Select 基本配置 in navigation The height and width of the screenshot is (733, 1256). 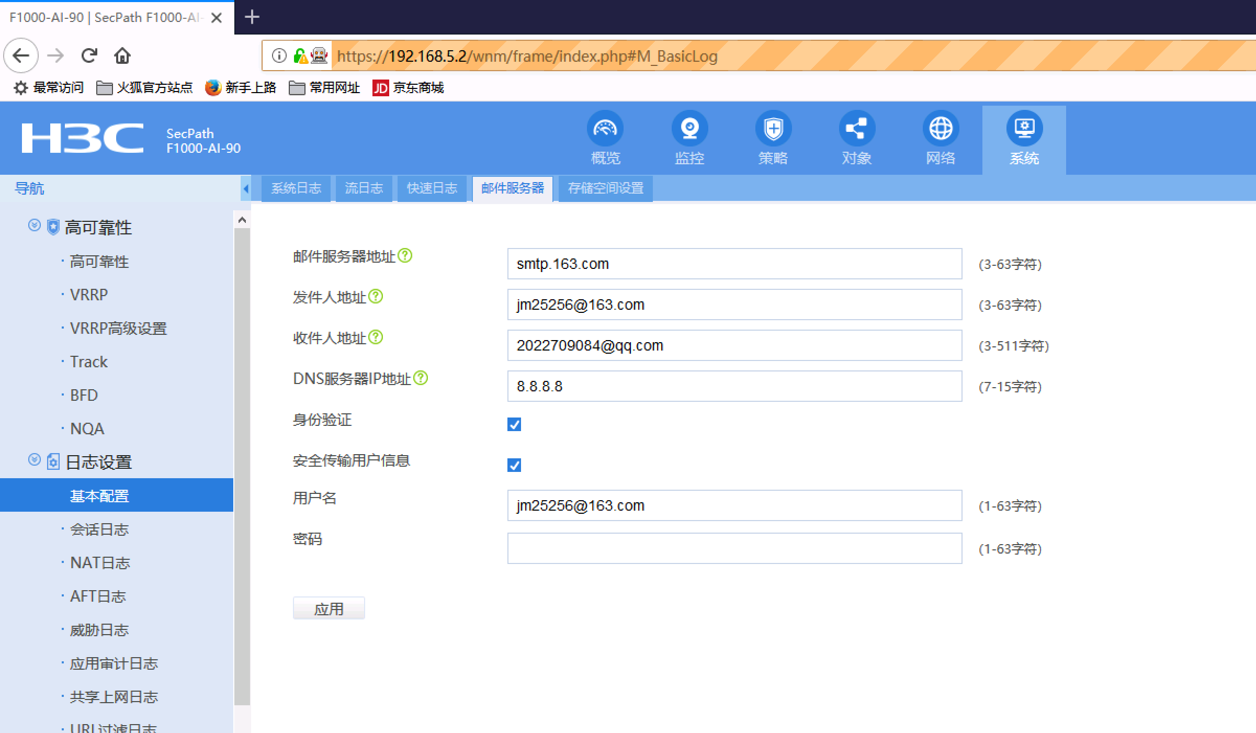pyautogui.click(x=117, y=495)
